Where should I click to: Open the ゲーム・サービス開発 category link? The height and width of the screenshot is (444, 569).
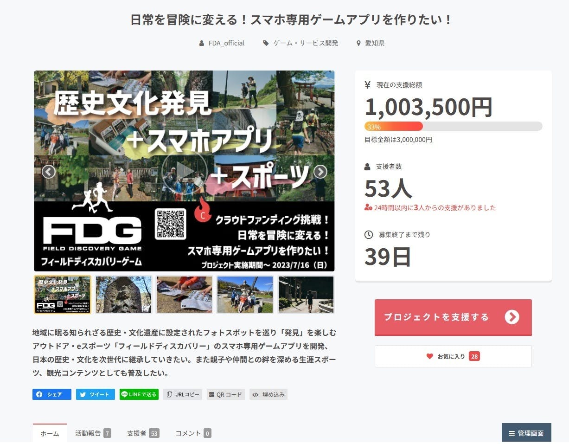[x=305, y=43]
